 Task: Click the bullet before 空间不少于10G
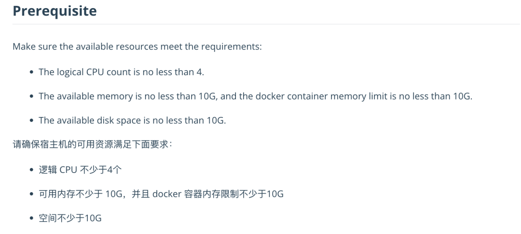[31, 219]
